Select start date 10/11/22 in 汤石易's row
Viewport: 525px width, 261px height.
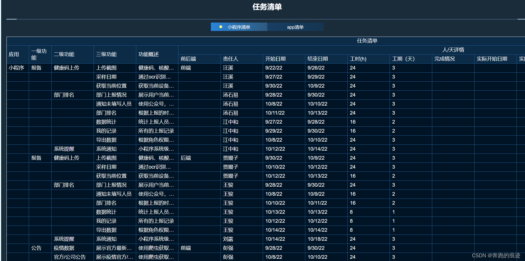click(284, 113)
